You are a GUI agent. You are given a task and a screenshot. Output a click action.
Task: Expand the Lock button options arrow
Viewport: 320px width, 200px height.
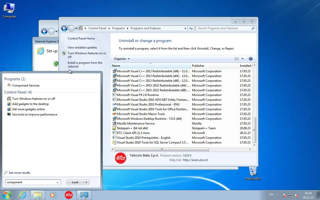tap(86, 182)
